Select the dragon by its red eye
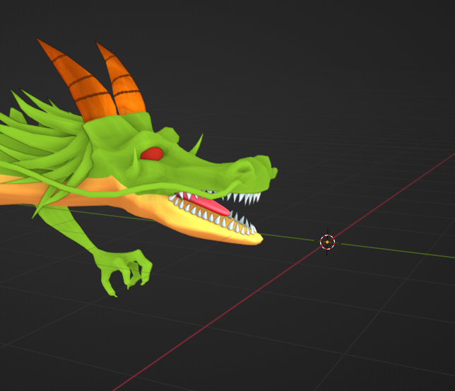This screenshot has width=455, height=391. (152, 153)
